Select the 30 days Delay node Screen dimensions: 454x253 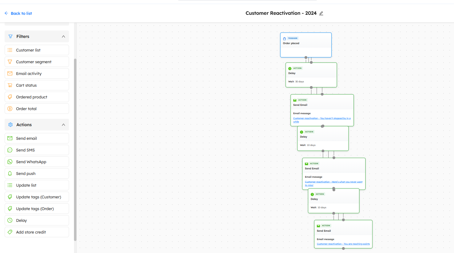point(311,75)
